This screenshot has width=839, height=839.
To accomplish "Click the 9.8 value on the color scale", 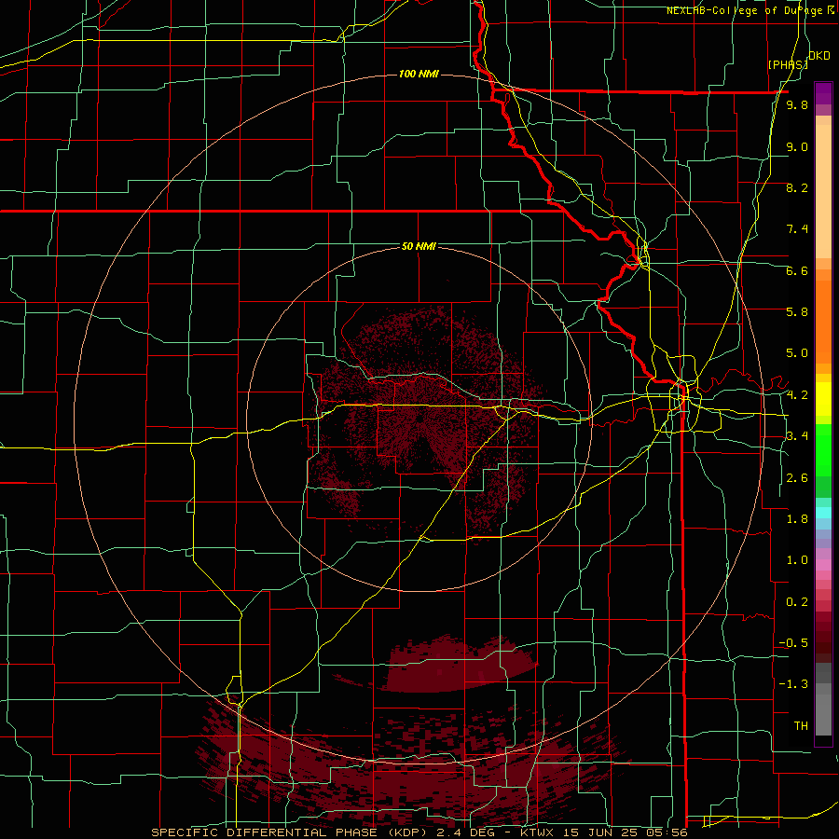I will [797, 105].
